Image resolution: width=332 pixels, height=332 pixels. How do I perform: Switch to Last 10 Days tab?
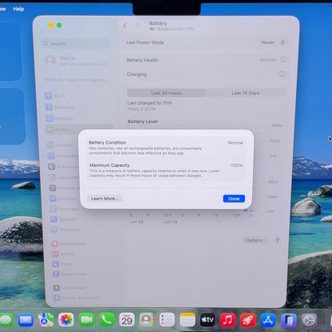point(245,93)
